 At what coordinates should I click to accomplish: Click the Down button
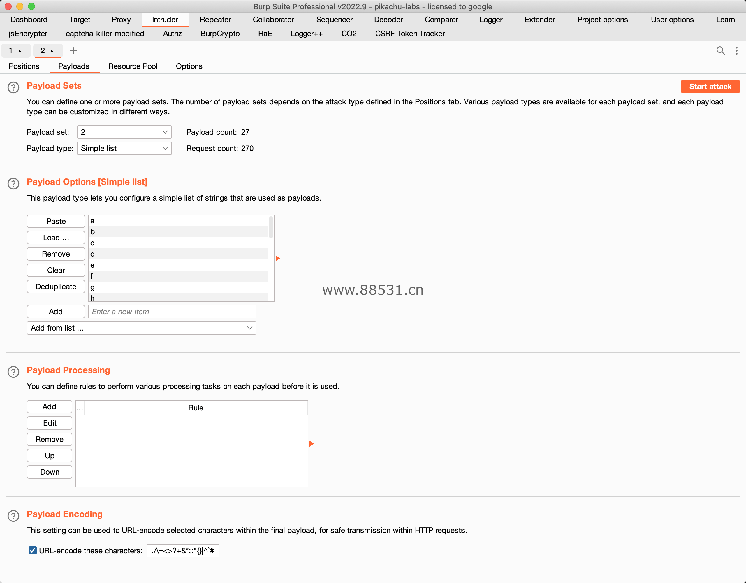click(x=50, y=472)
